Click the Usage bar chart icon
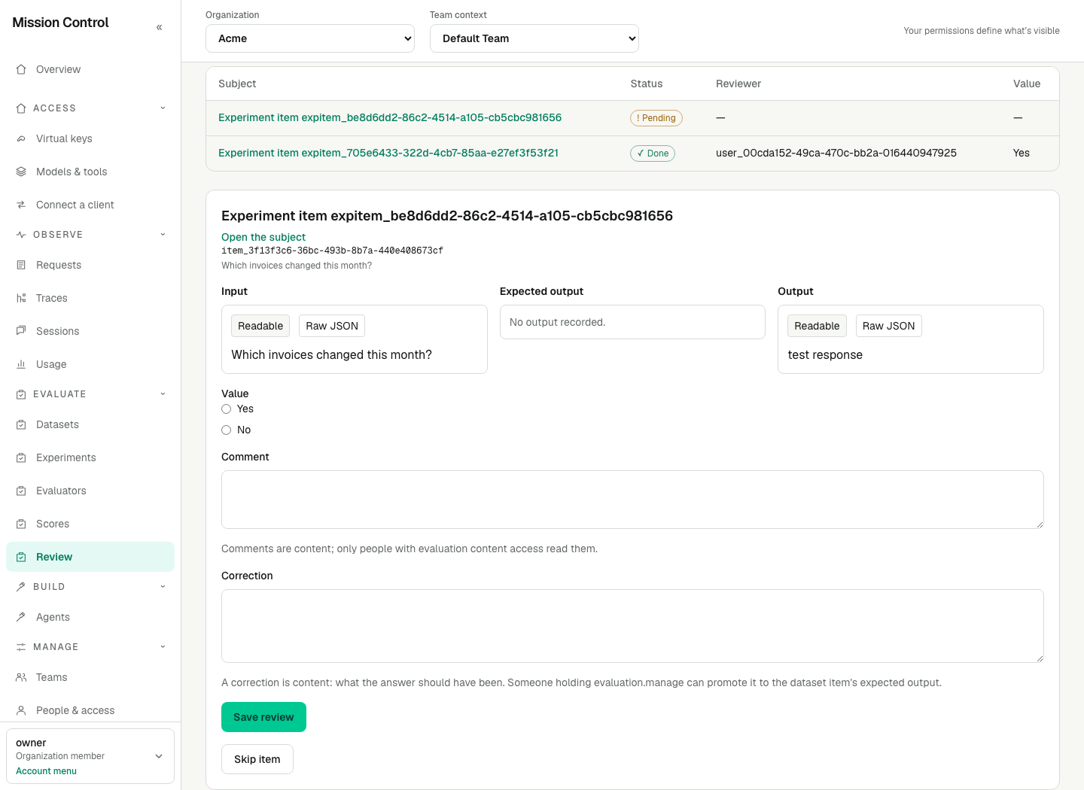 click(21, 364)
